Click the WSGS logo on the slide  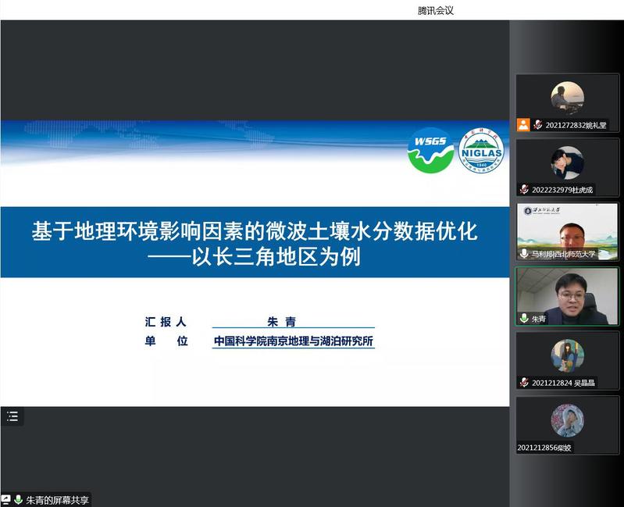click(x=430, y=150)
